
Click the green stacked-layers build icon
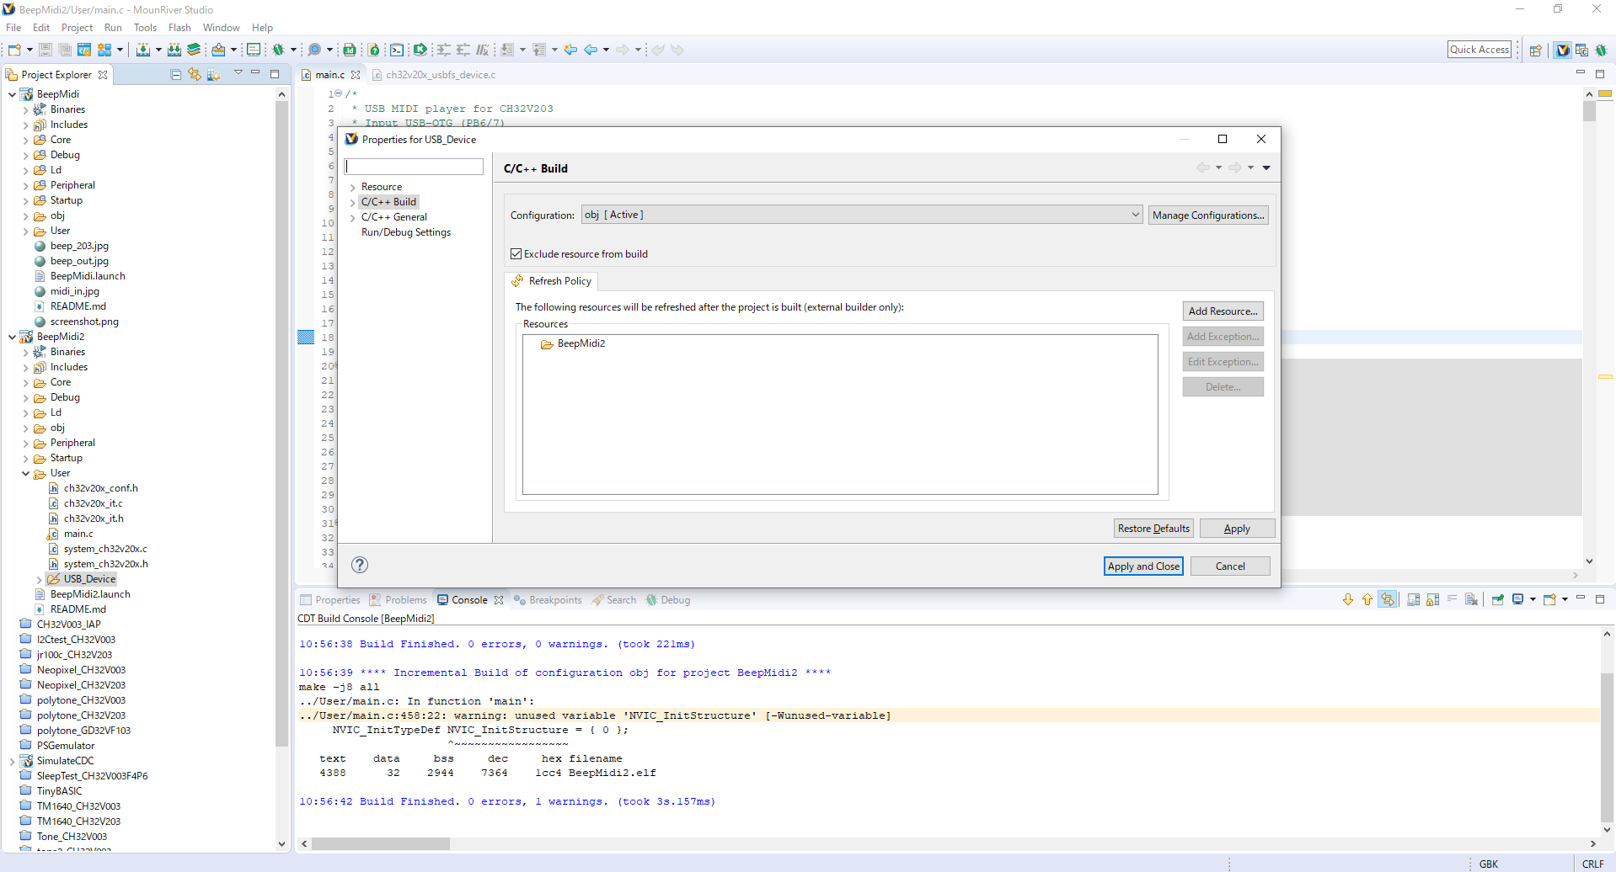(x=194, y=50)
